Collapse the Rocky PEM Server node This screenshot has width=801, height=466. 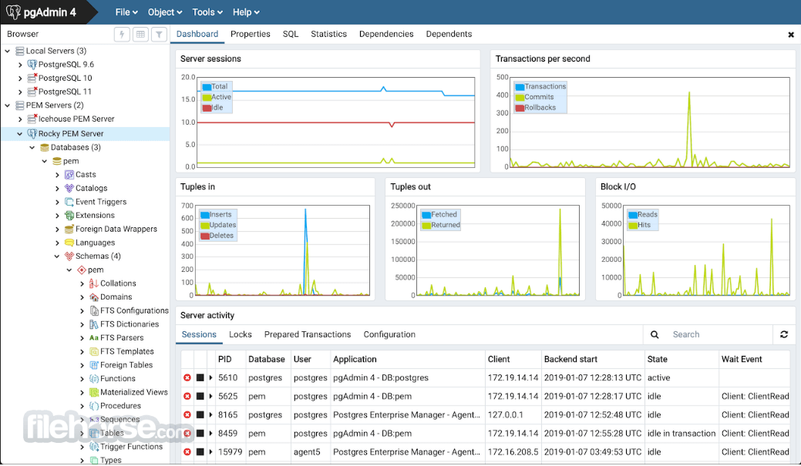click(x=20, y=134)
